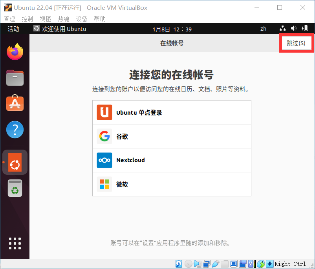
Task: Launch Firefox from the dock
Action: (15, 51)
